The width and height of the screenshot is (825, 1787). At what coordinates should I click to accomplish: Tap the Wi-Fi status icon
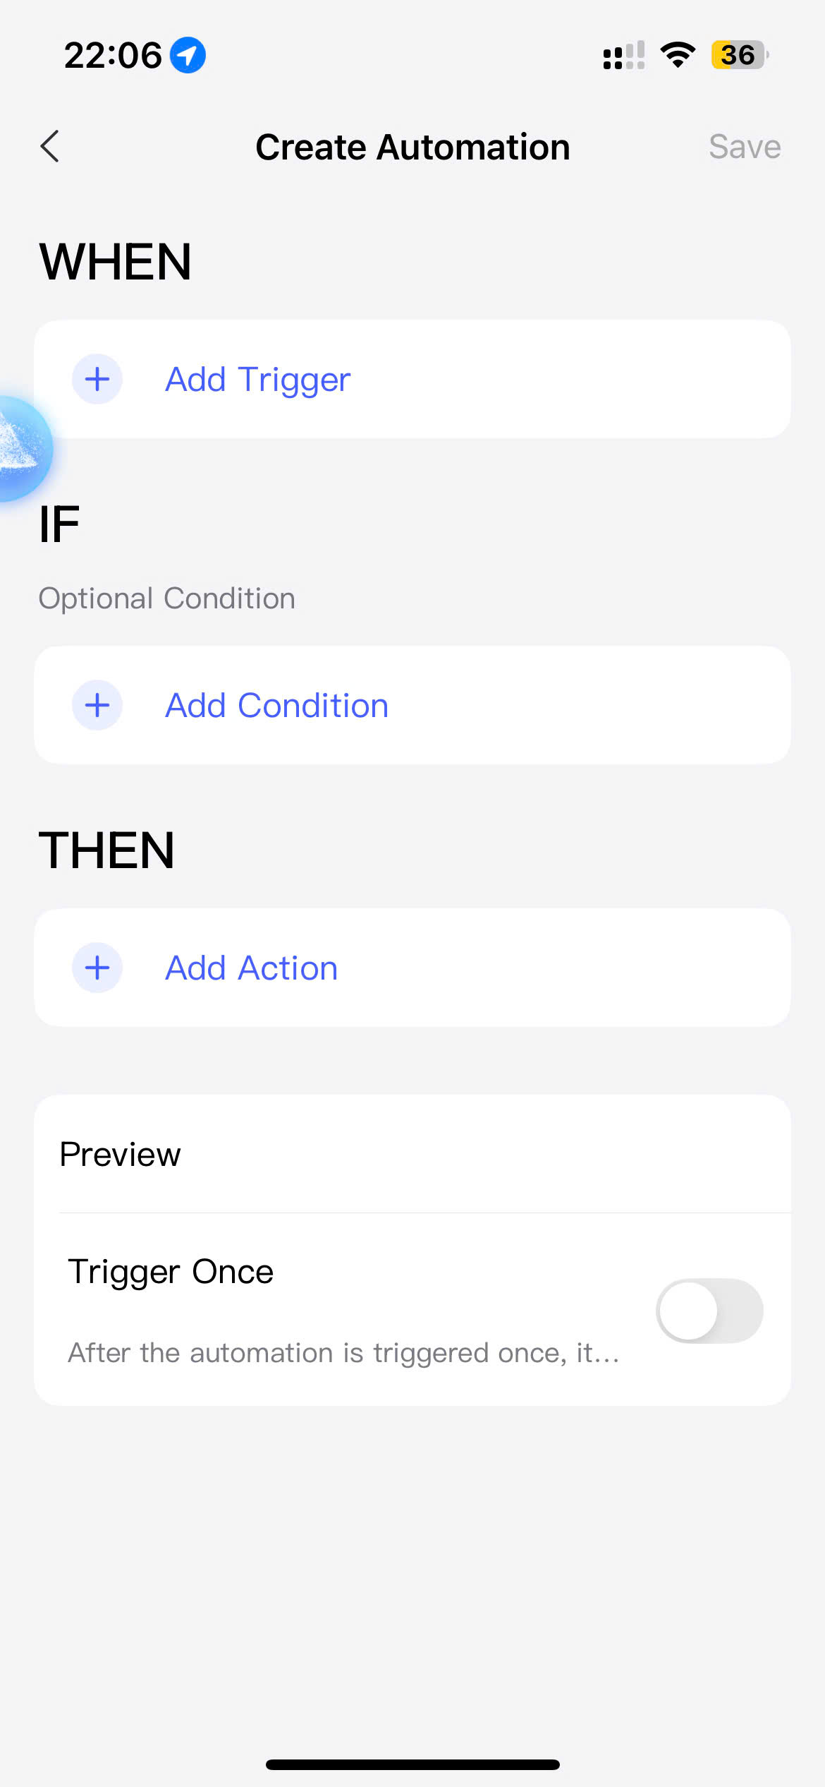coord(678,55)
